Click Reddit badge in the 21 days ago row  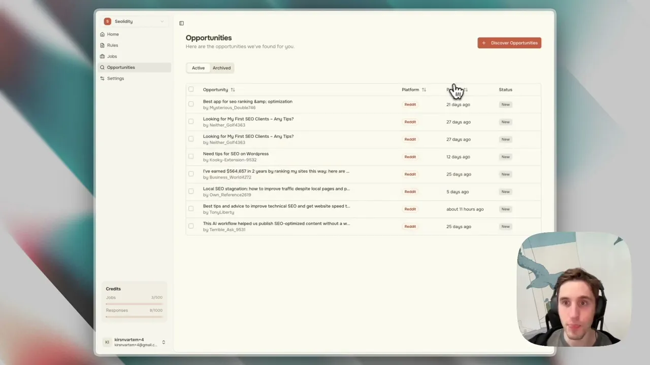coord(410,104)
